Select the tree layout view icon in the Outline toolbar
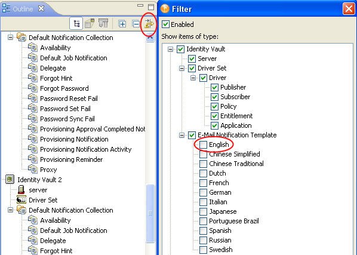Viewport: 357px width, 255px height. [76, 23]
